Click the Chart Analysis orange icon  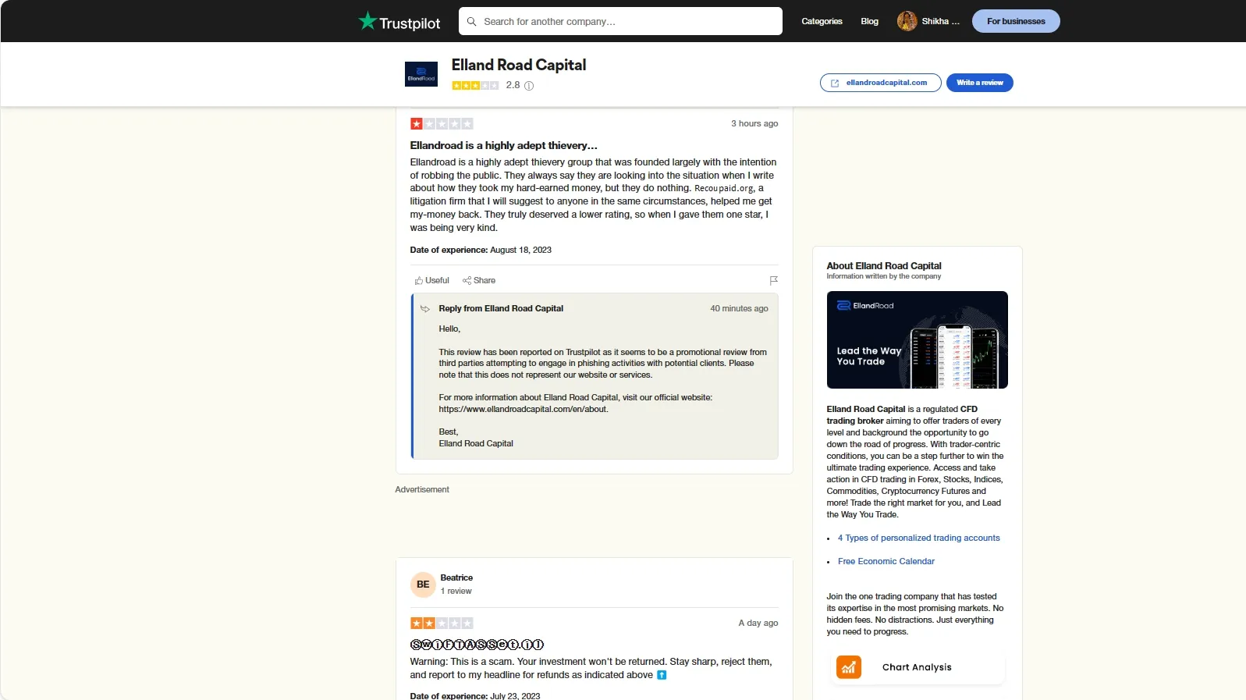[849, 667]
